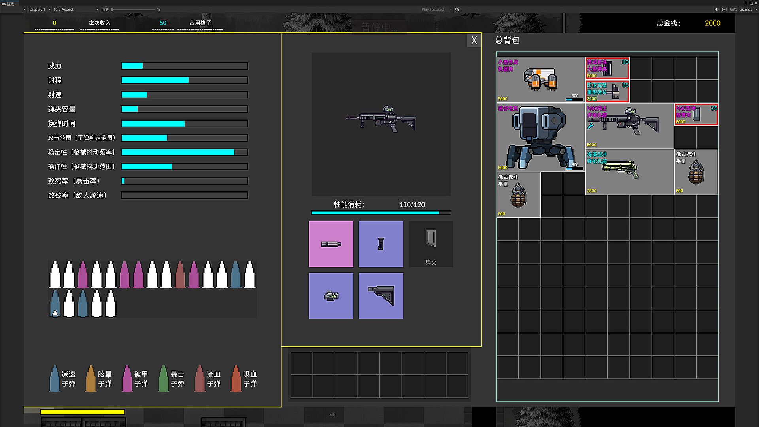
Task: Click the scope attachment slot
Action: [x=331, y=296]
